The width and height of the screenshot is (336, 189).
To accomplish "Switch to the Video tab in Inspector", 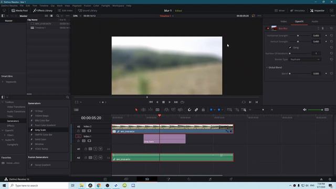I will pyautogui.click(x=283, y=22).
